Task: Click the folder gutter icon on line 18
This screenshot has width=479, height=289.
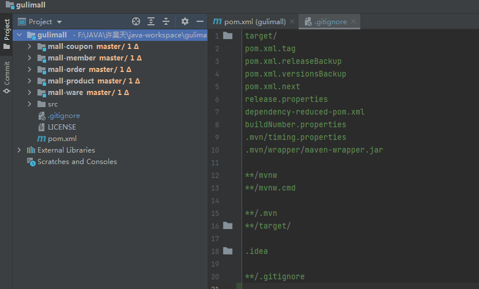Action: pos(228,251)
